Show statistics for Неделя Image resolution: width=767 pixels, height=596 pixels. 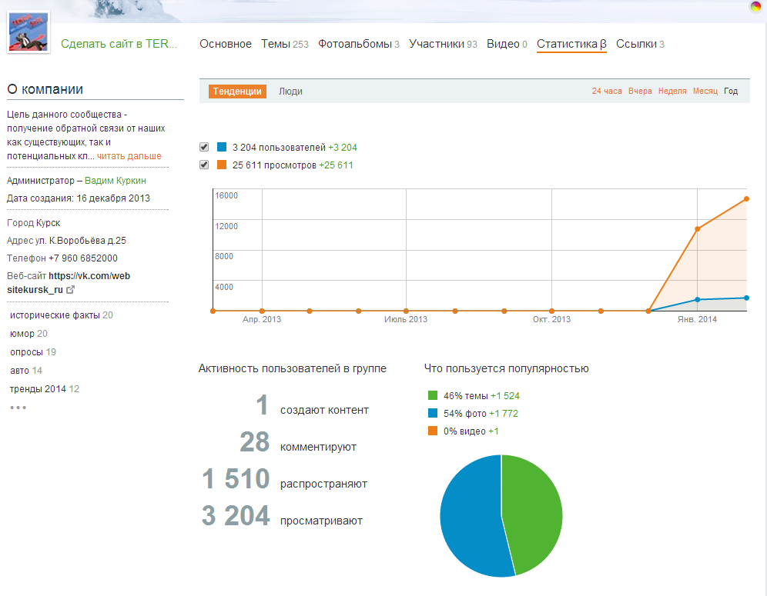pyautogui.click(x=672, y=91)
